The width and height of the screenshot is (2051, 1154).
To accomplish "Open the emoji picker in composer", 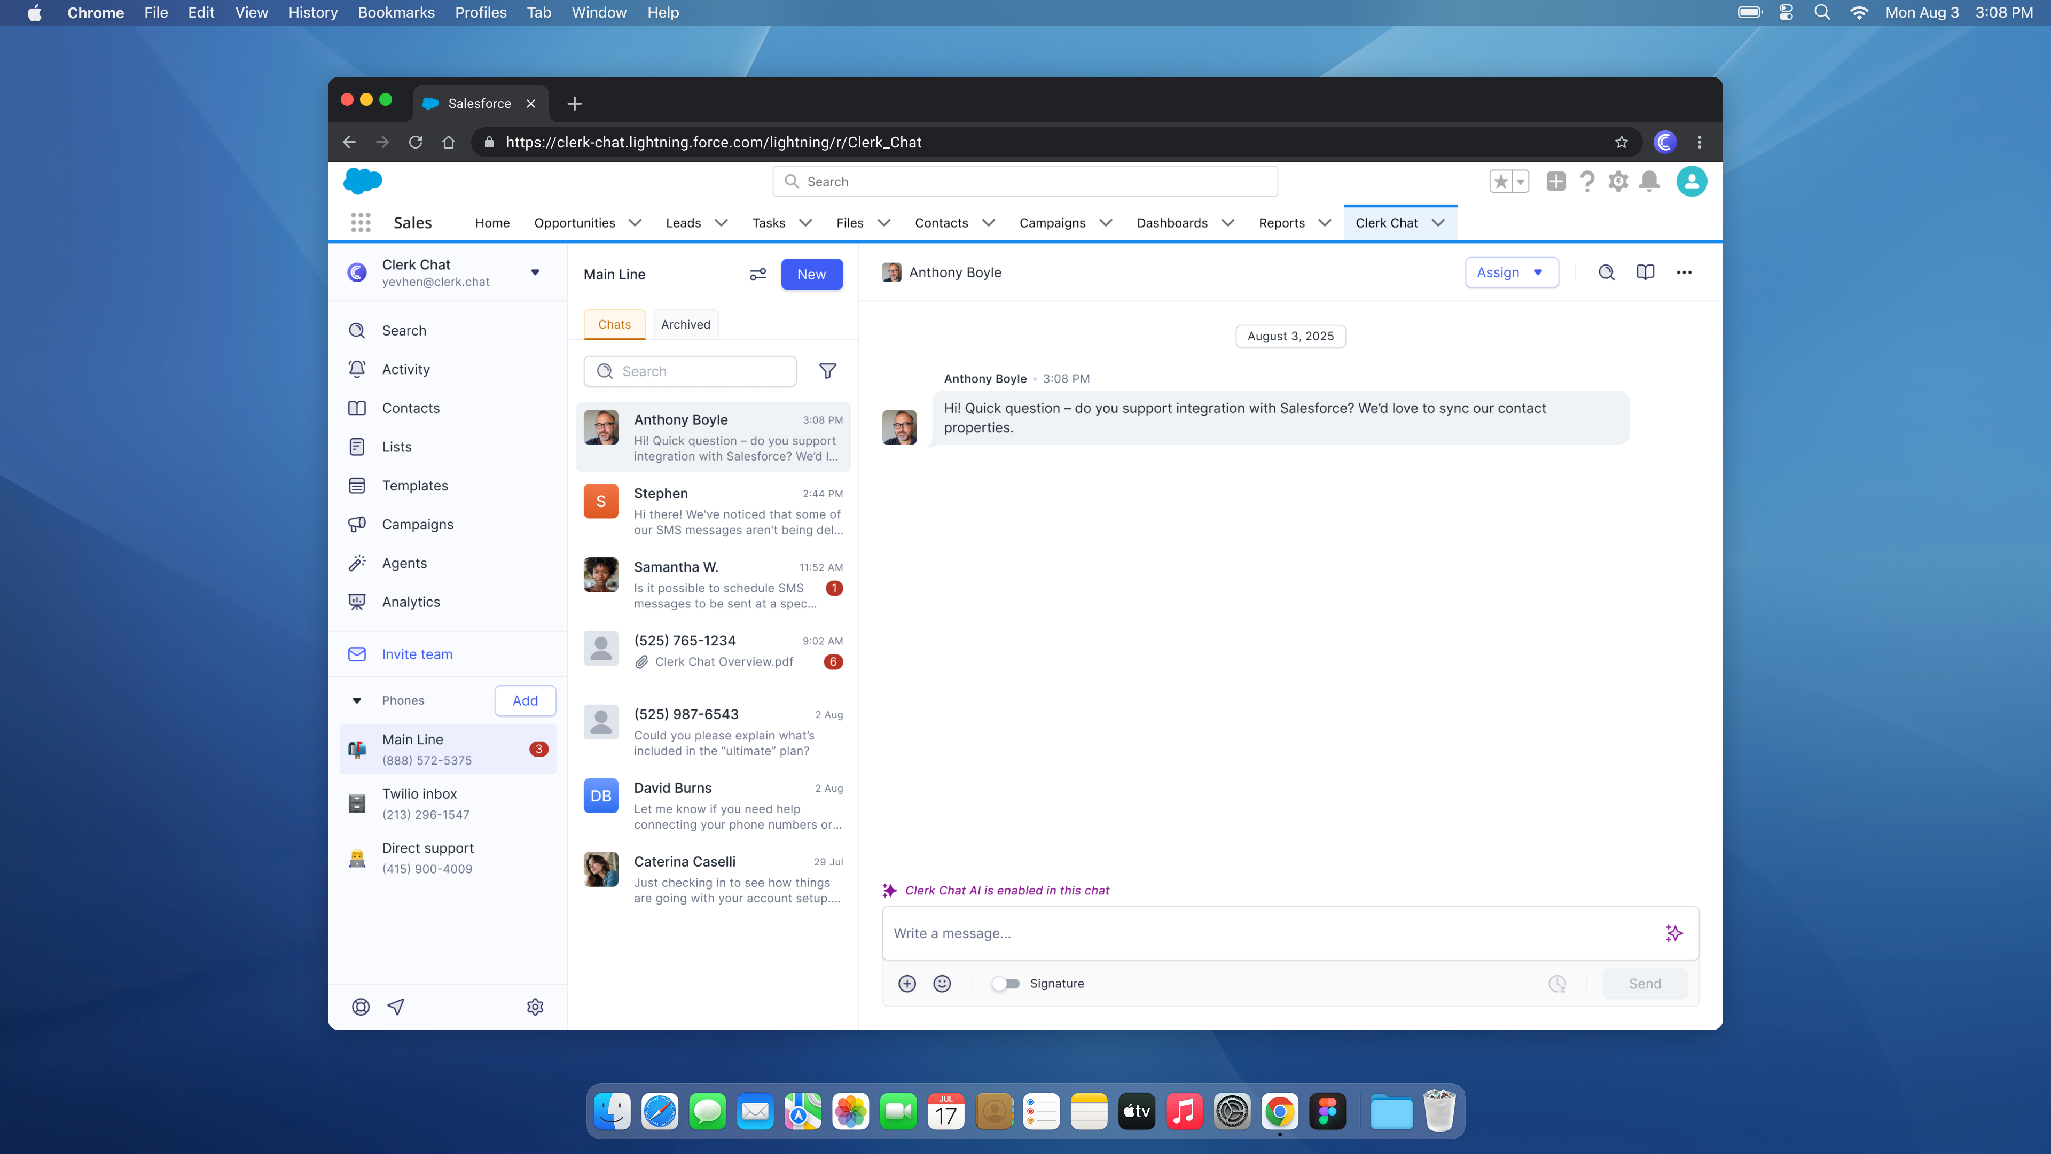I will pyautogui.click(x=942, y=984).
